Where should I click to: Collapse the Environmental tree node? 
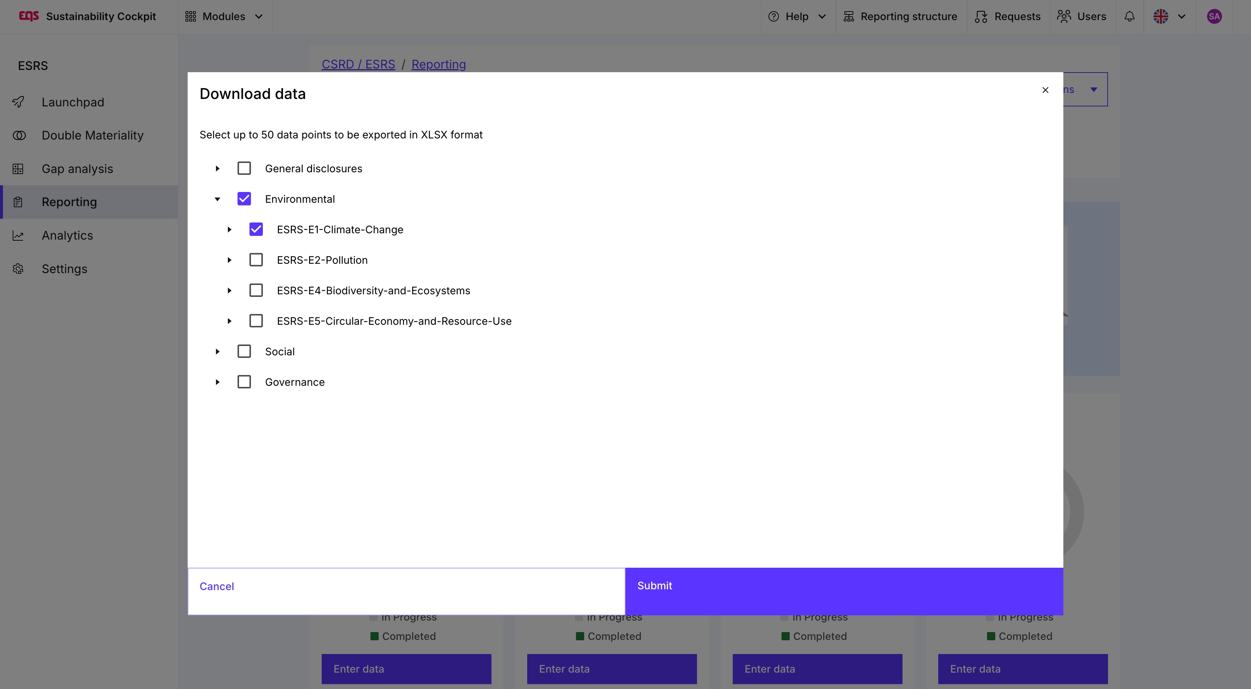[x=217, y=199]
